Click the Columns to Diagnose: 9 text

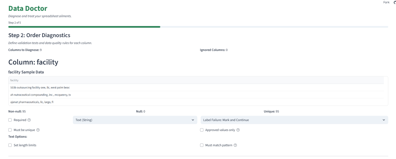[25, 50]
